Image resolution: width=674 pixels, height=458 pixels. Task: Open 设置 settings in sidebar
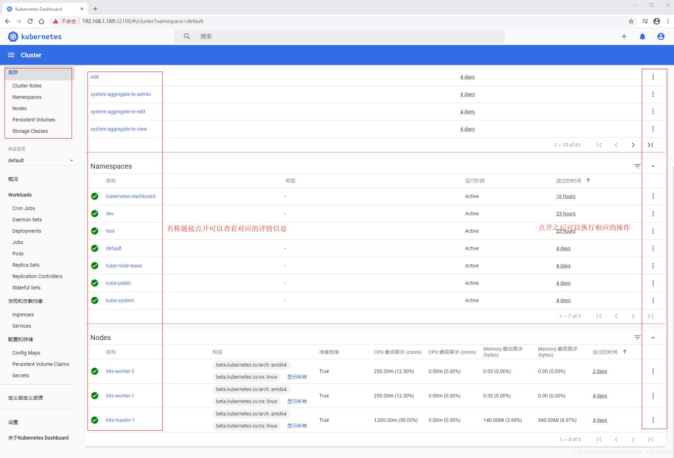coord(13,422)
